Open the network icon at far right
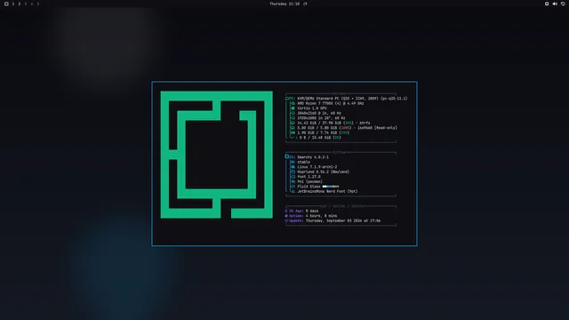Viewport: 569px width, 320px height. [563, 4]
